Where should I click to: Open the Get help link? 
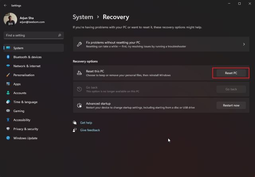point(86,123)
